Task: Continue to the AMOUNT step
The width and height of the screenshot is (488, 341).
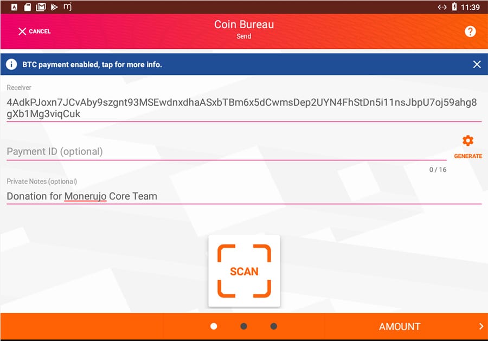Action: [x=400, y=326]
